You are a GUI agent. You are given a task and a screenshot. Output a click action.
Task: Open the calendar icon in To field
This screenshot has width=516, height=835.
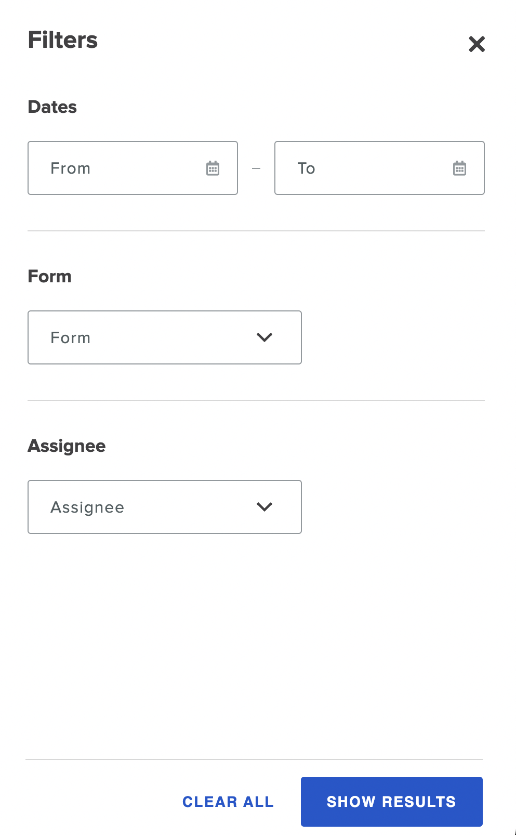[460, 168]
